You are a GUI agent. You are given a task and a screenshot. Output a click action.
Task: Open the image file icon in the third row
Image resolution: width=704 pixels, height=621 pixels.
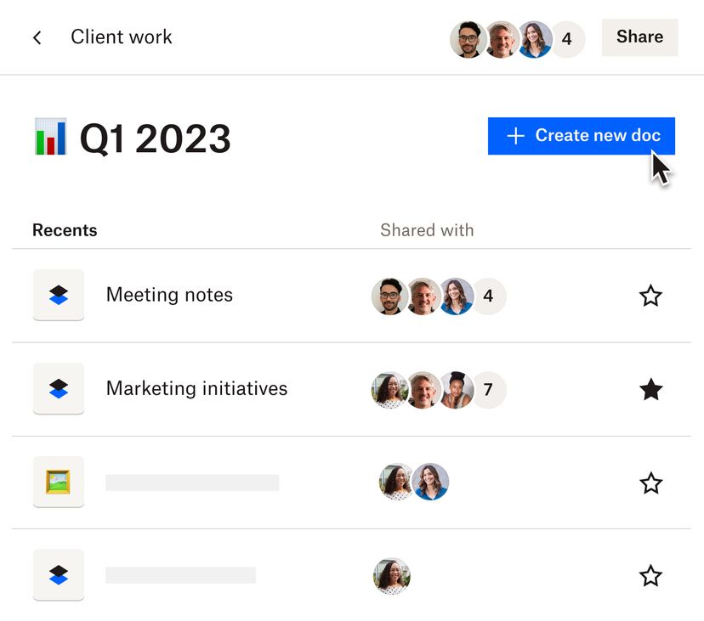(x=58, y=482)
